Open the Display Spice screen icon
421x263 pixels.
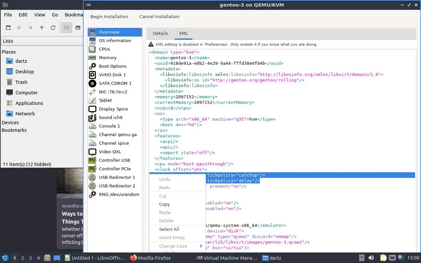93,109
